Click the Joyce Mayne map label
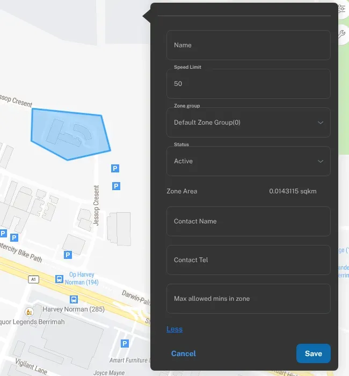Image resolution: width=349 pixels, height=376 pixels. pos(109,373)
